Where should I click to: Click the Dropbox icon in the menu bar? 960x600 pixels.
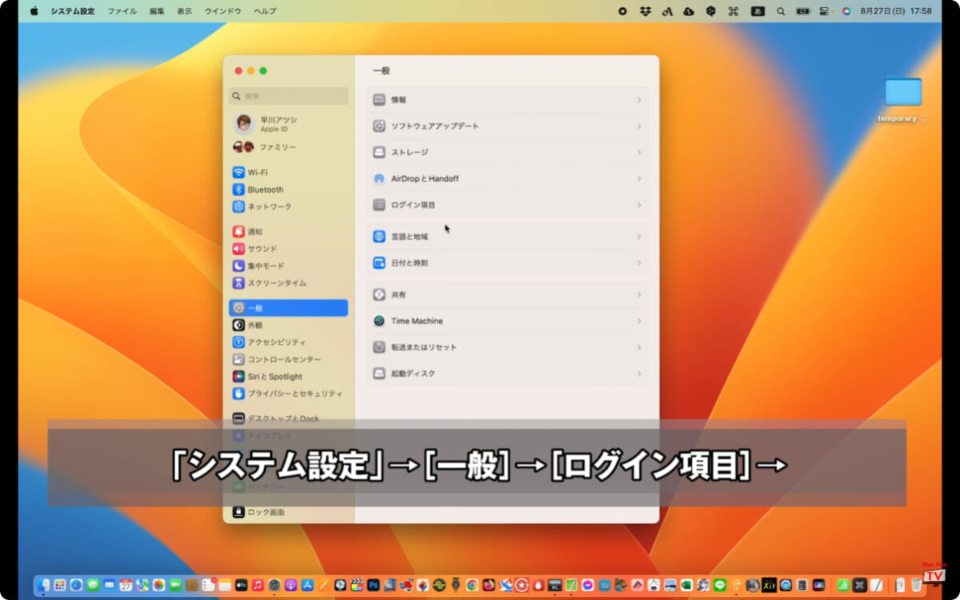645,11
